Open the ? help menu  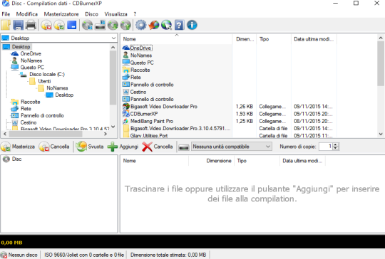135,14
